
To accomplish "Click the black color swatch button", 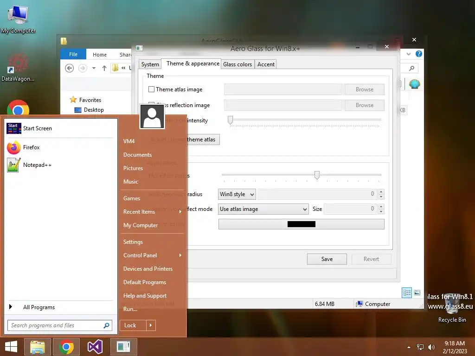I will (301, 224).
